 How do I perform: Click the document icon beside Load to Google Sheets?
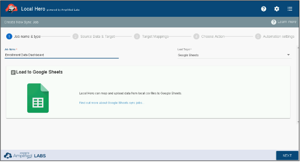tap(13, 72)
